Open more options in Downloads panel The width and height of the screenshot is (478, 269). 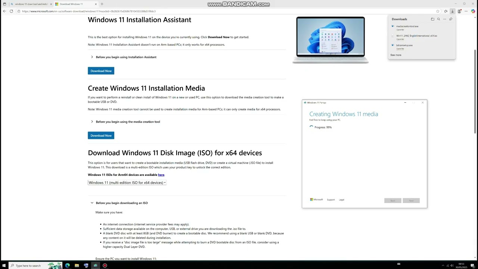click(x=444, y=19)
